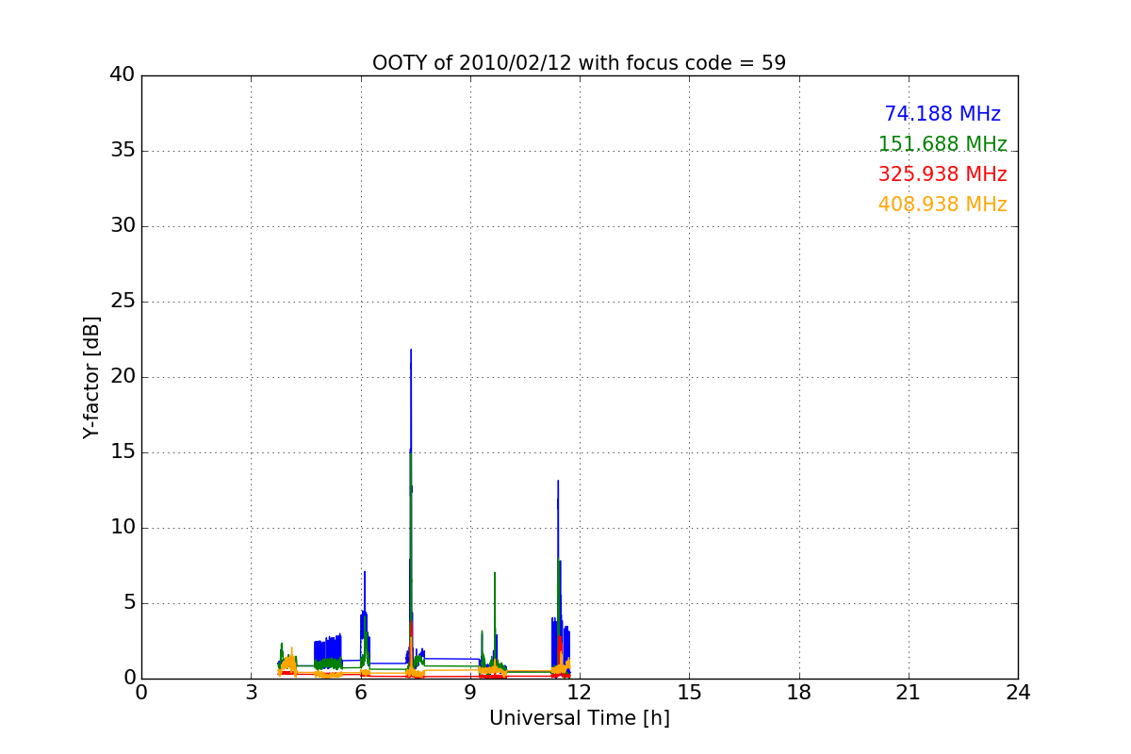Click the green peak near 7 dB at 9.7 h
The image size is (1131, 754).
(495, 573)
